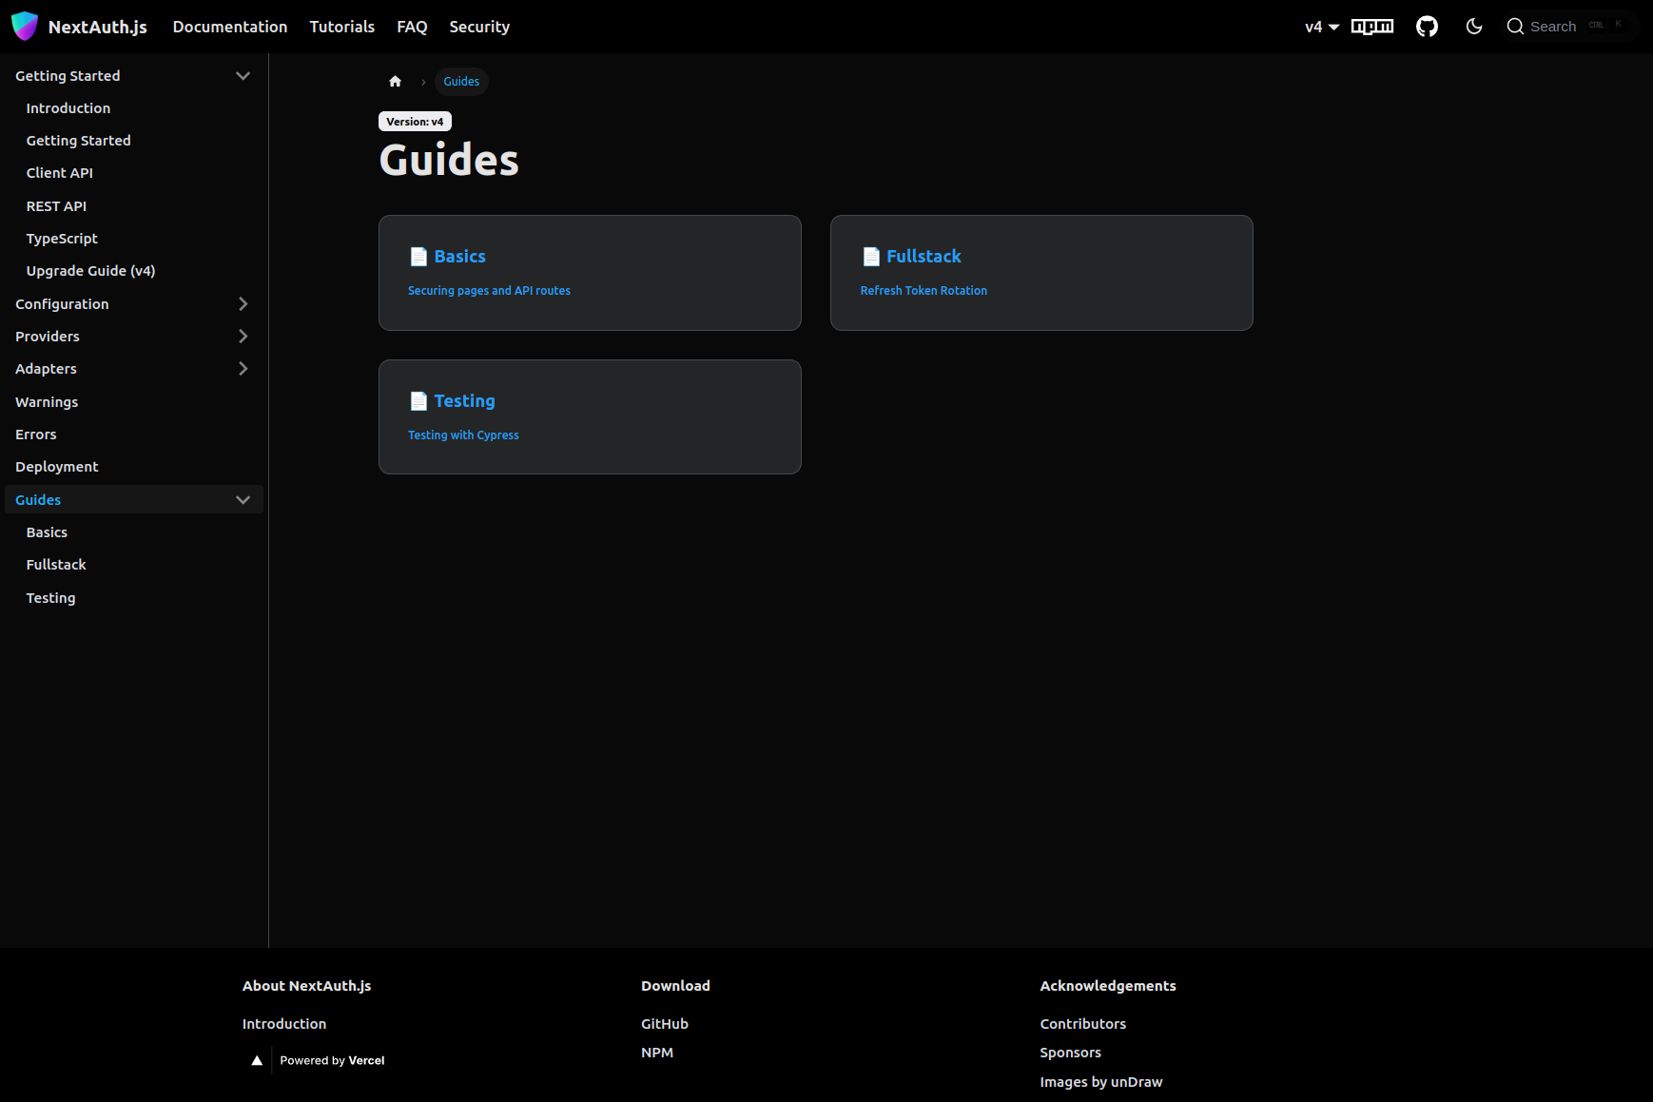Focus the Search input field

pyautogui.click(x=1567, y=27)
